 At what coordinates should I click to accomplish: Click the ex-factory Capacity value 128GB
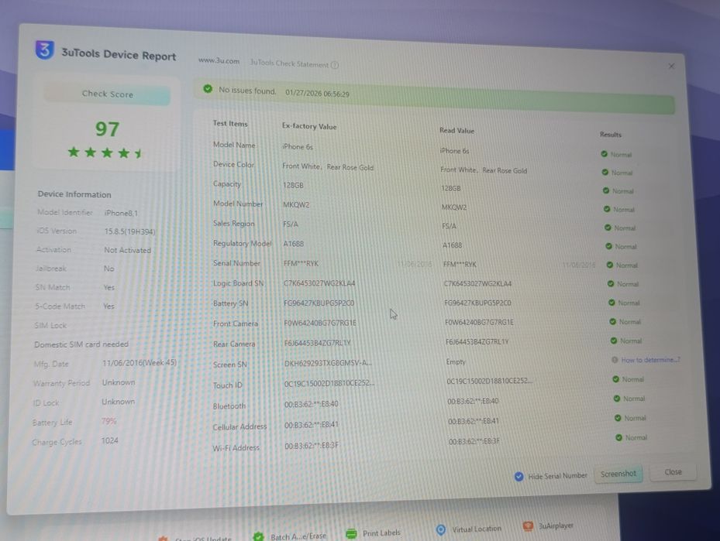tap(293, 185)
